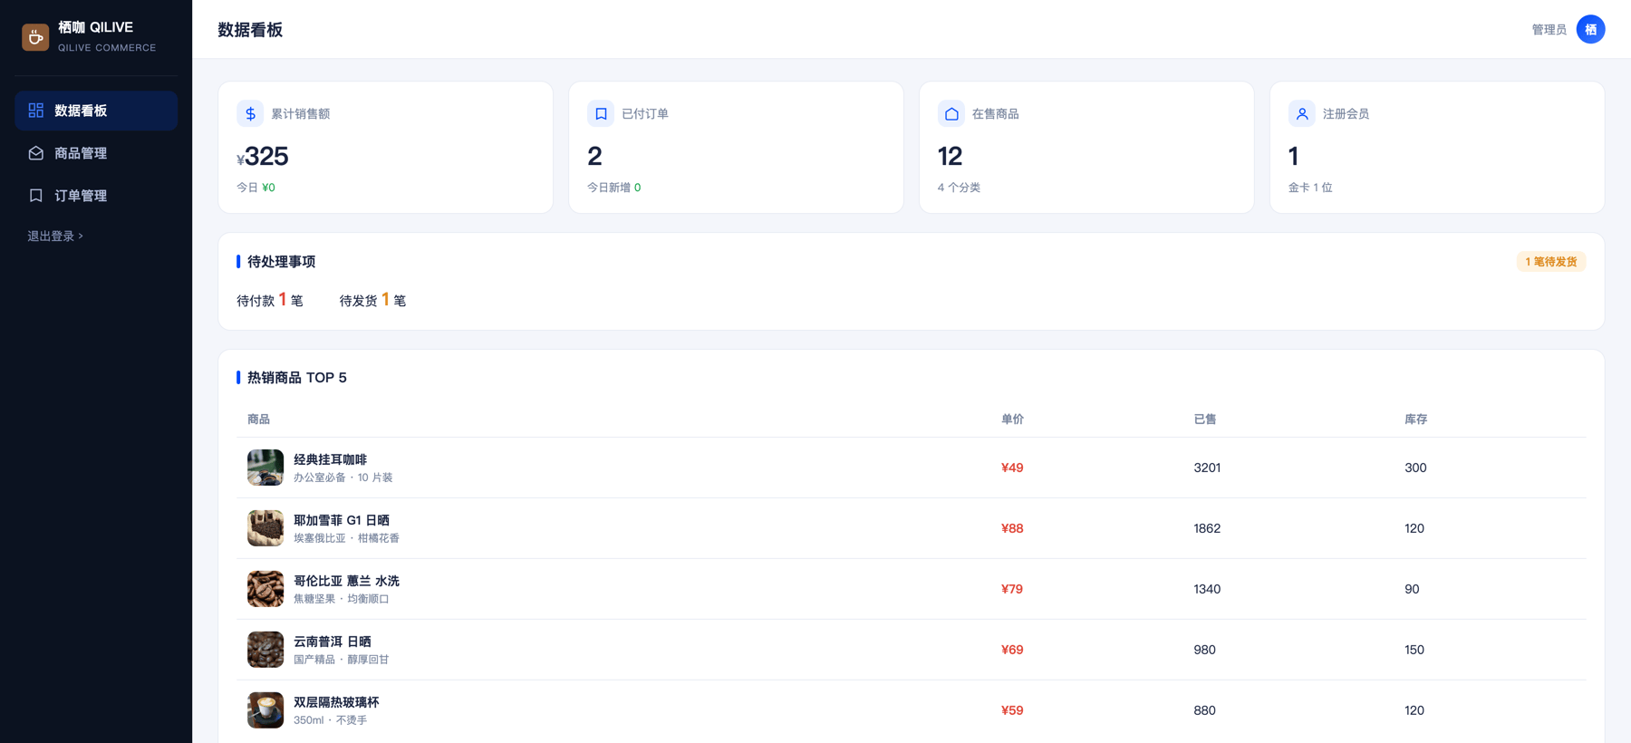Click the 双层隔热玻璃杯 product thumbnail
Viewport: 1631px width, 743px height.
click(265, 710)
